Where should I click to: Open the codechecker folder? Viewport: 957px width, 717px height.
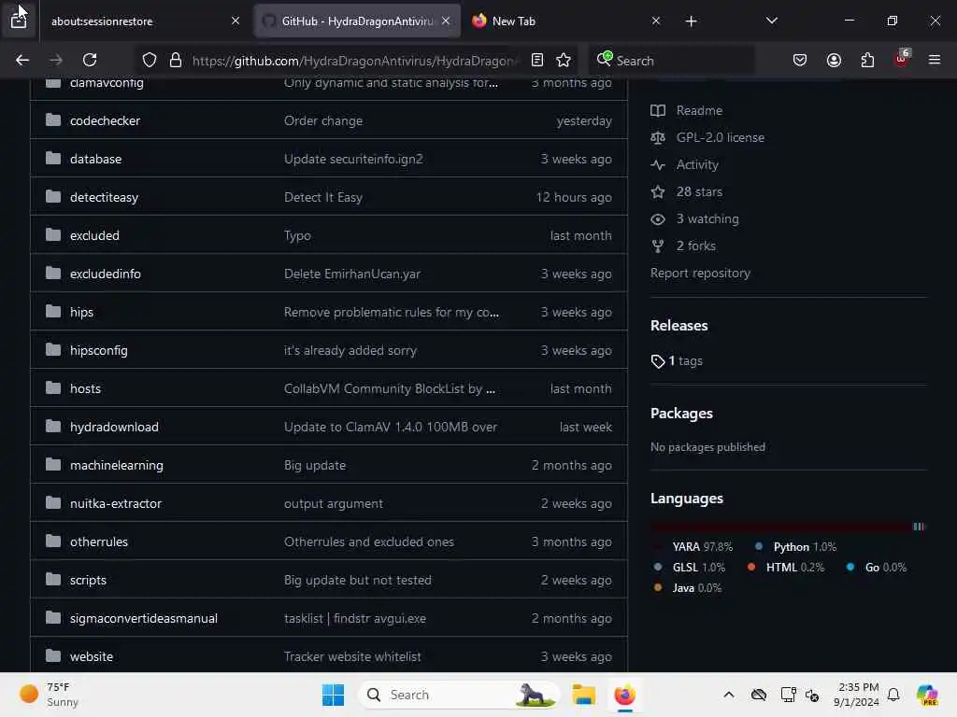(x=105, y=120)
